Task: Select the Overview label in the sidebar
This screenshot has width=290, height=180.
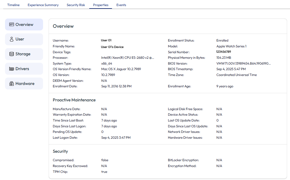Action: tap(24, 24)
